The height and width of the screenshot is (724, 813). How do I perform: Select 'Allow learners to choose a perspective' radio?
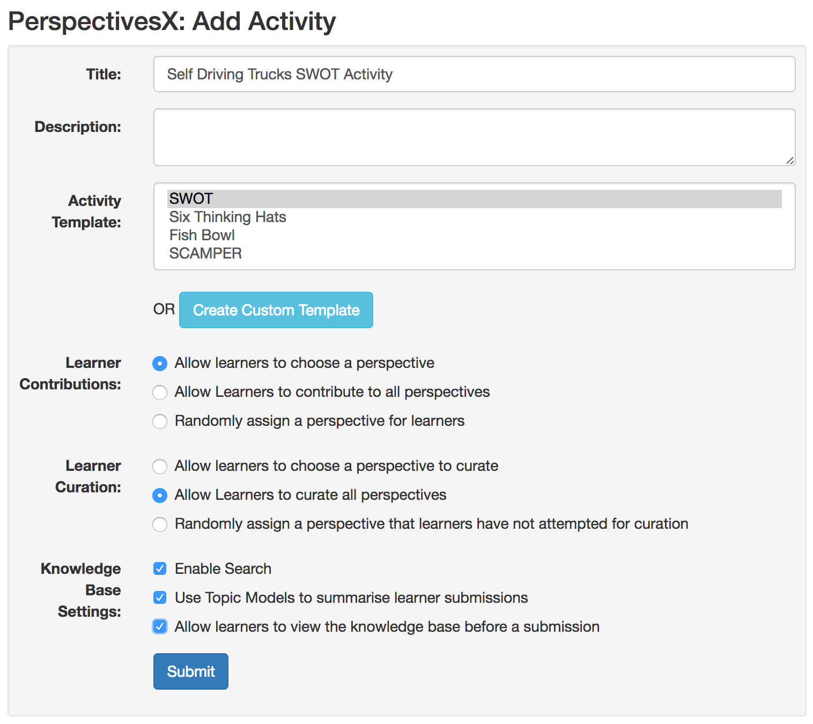160,364
